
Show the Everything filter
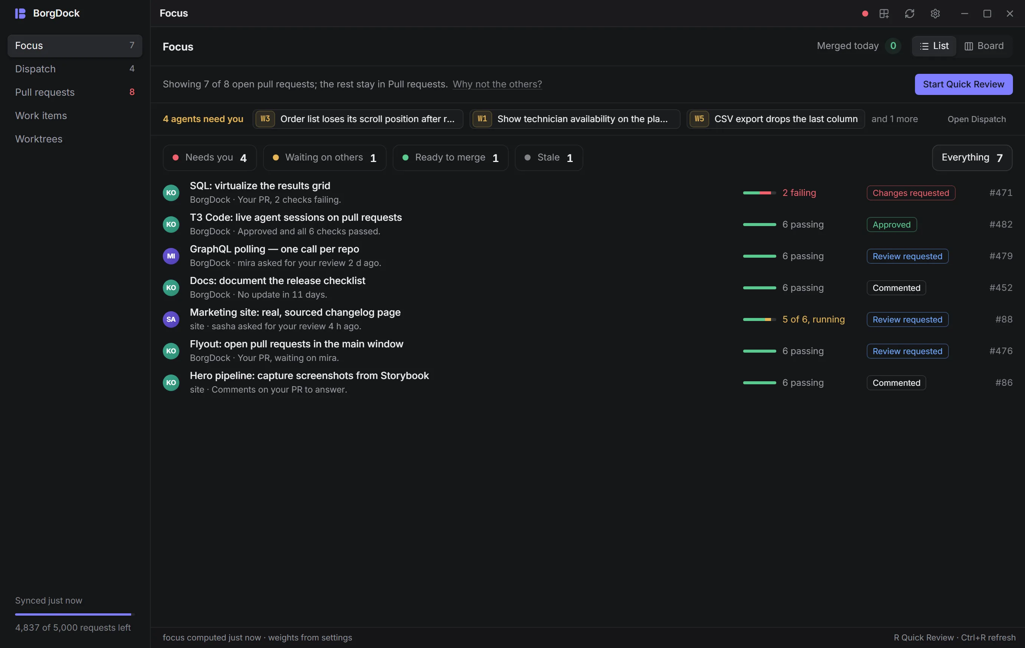(x=972, y=157)
